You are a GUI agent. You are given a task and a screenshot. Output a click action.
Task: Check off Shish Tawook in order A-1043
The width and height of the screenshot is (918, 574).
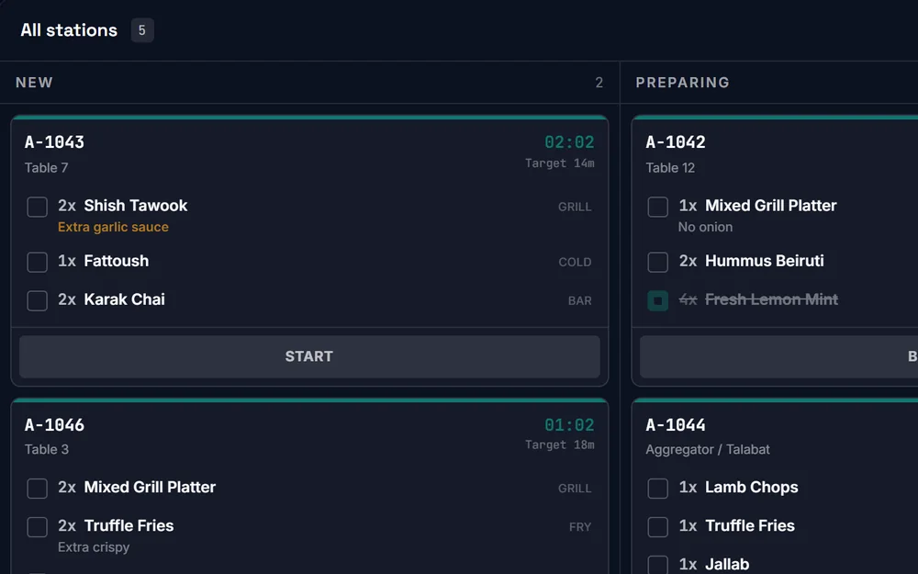tap(37, 207)
